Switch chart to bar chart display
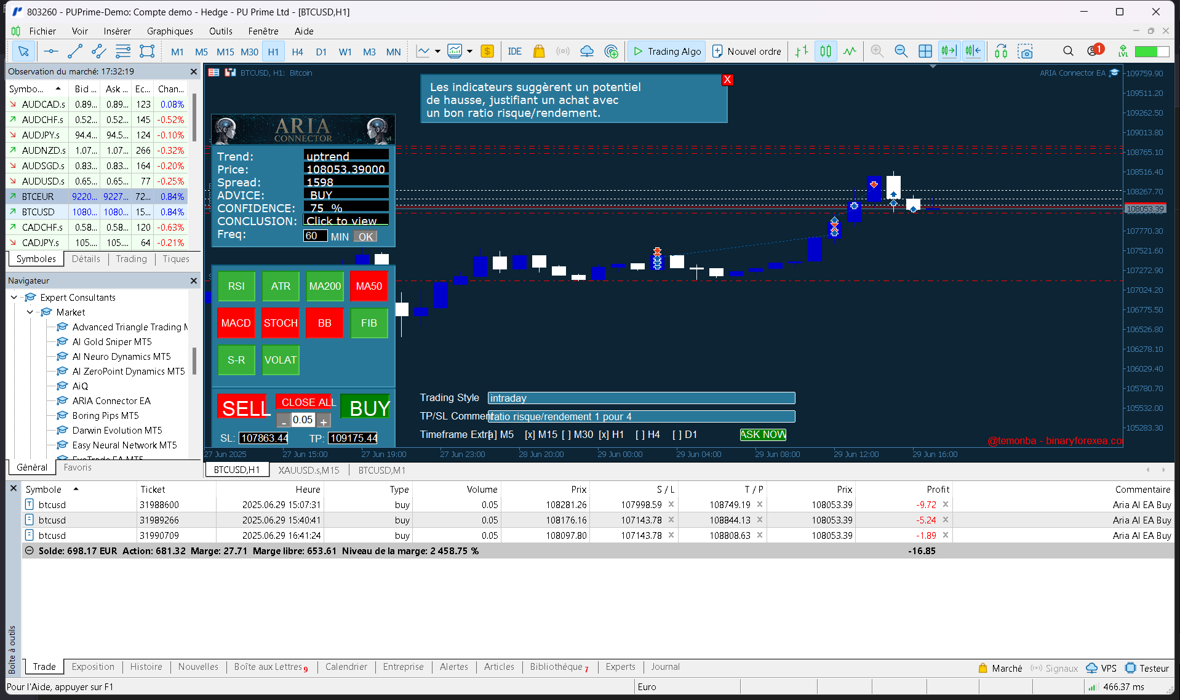 coord(802,52)
